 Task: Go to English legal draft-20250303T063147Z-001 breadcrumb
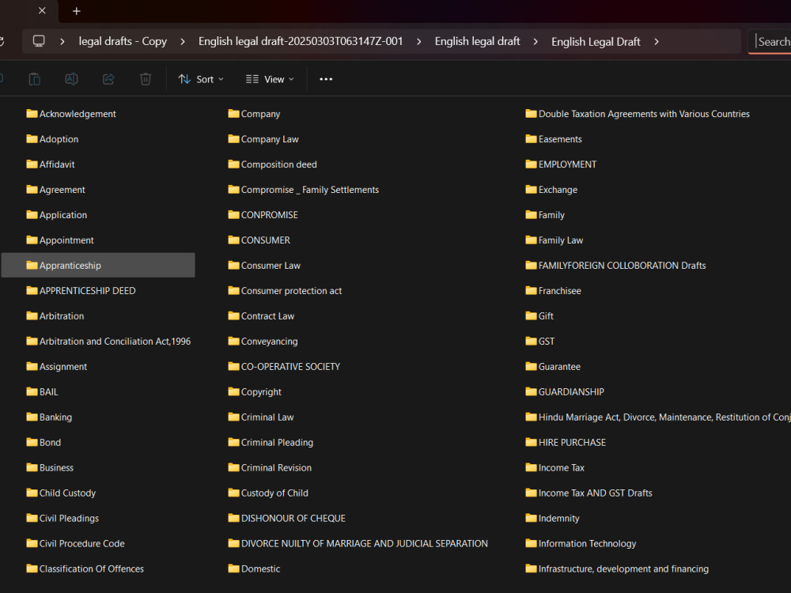[301, 41]
